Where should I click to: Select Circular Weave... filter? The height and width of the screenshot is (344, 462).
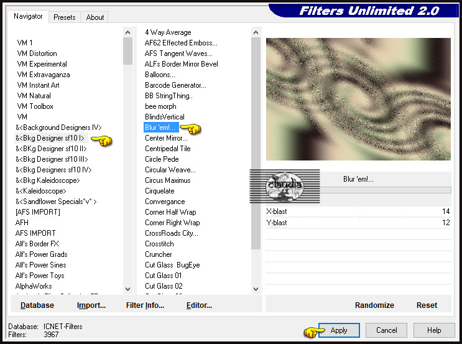click(x=170, y=170)
